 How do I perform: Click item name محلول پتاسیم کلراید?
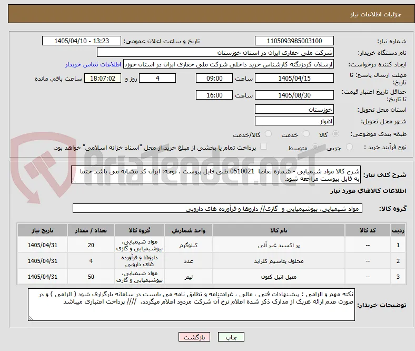click(279, 261)
